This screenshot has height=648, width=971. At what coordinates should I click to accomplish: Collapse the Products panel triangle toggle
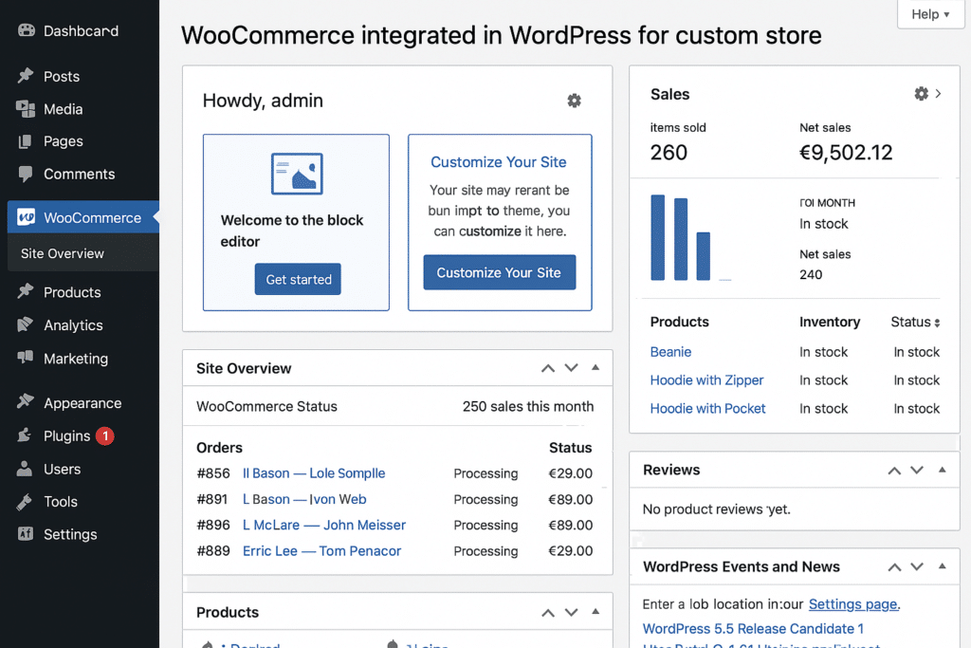coord(595,611)
